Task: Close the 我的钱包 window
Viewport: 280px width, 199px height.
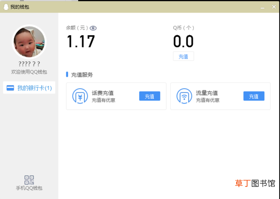Action: click(x=274, y=7)
